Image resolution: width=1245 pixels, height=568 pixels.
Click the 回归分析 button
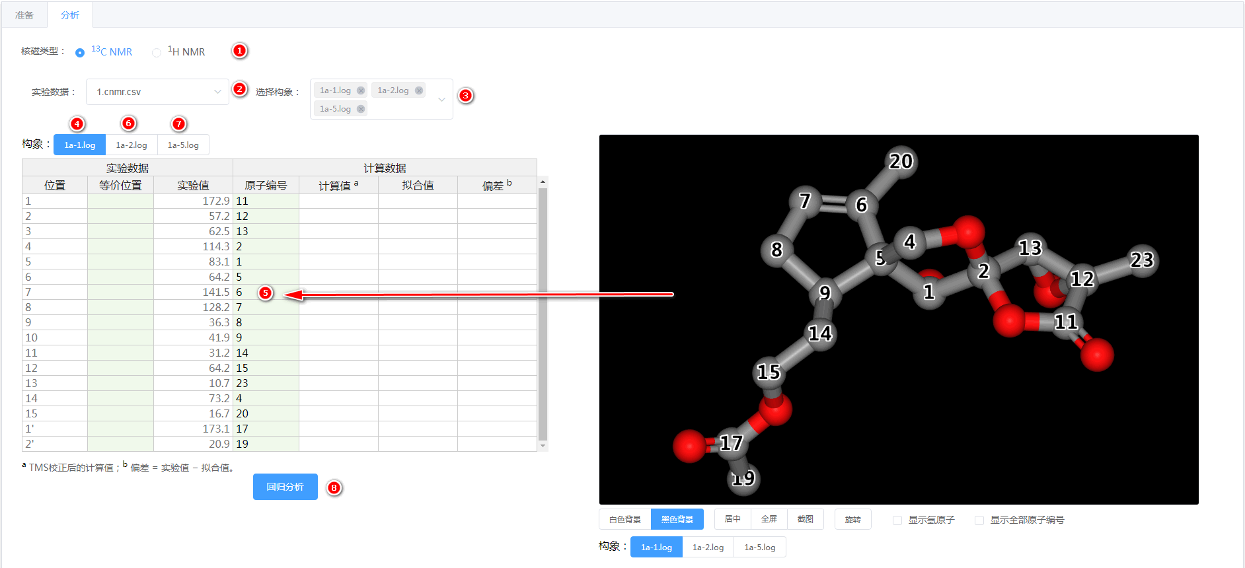[285, 487]
